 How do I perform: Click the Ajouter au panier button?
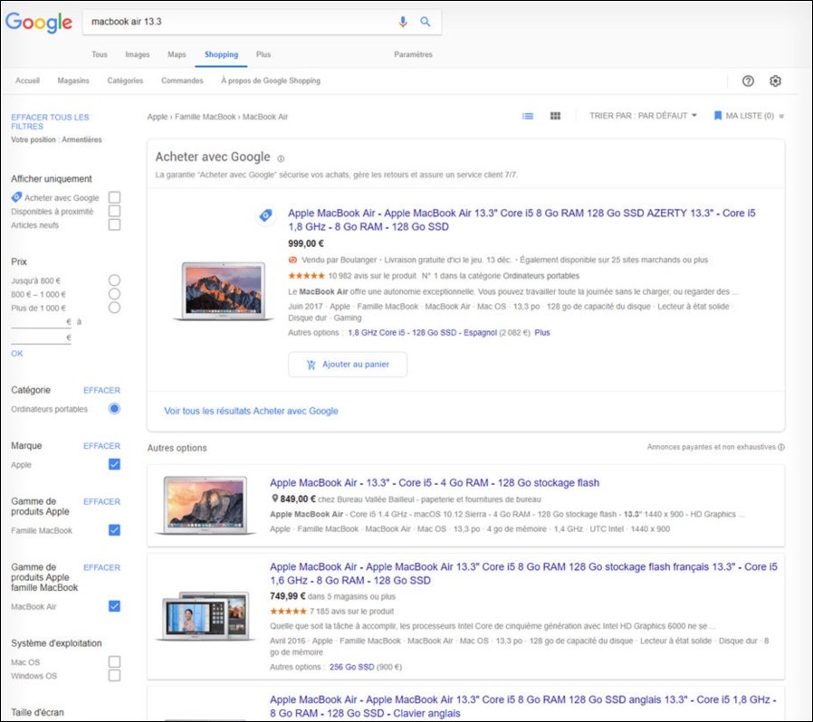tap(348, 365)
